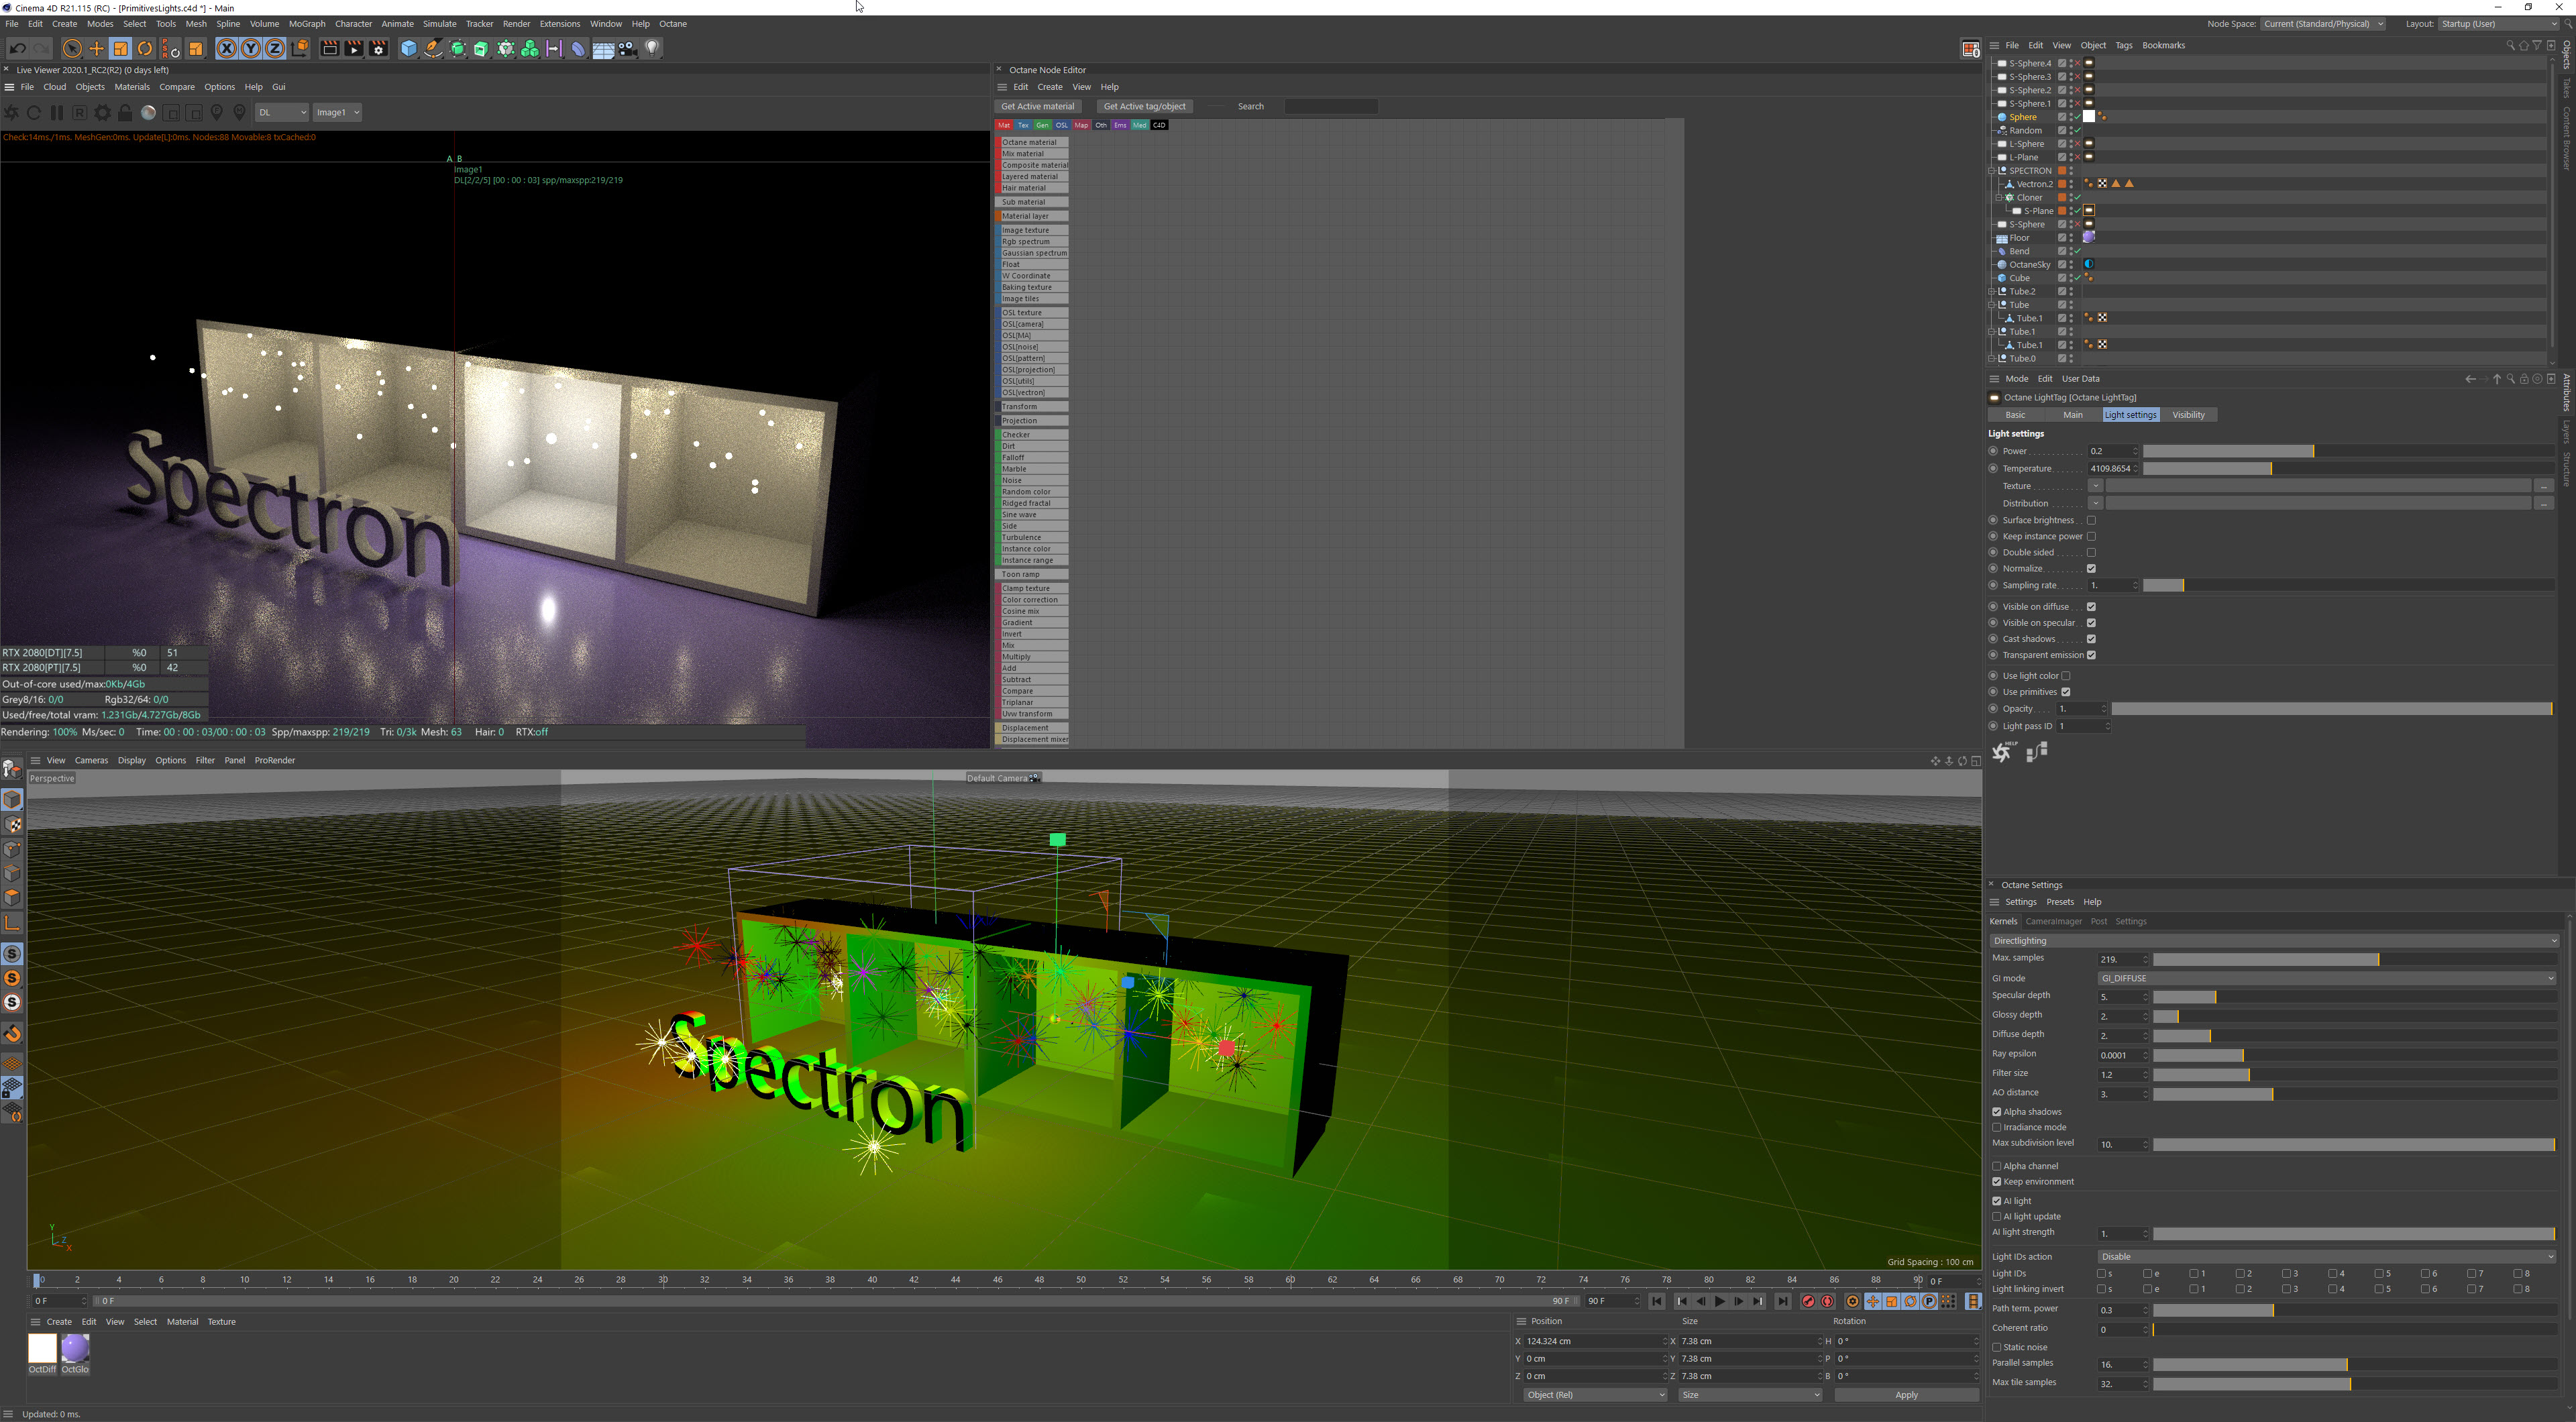
Task: Select the Move tool in top toolbar
Action: point(96,48)
